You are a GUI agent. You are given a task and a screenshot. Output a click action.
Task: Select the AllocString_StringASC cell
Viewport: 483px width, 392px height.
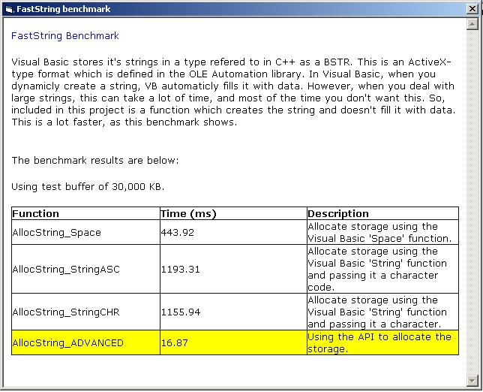66,270
